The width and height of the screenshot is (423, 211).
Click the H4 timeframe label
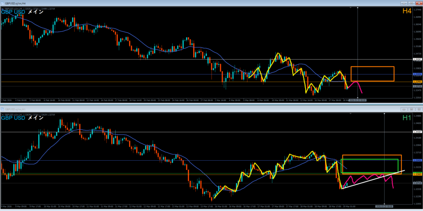pyautogui.click(x=406, y=12)
